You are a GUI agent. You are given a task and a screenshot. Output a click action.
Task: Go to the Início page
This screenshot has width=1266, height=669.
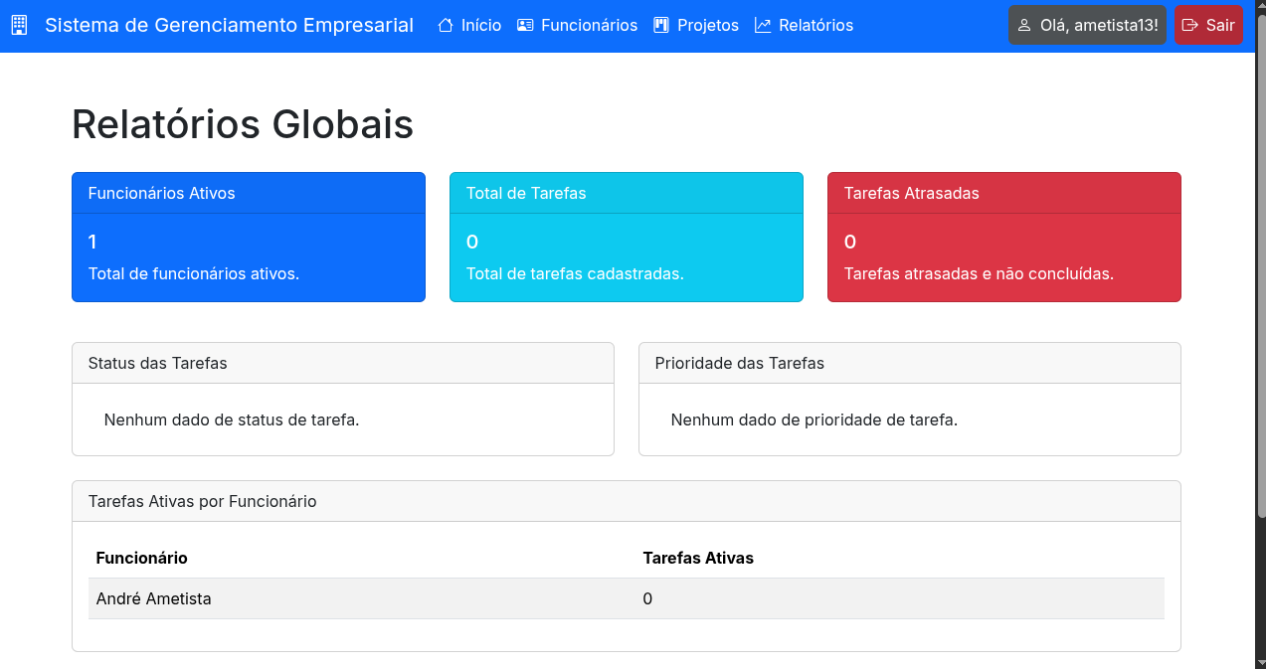point(469,25)
